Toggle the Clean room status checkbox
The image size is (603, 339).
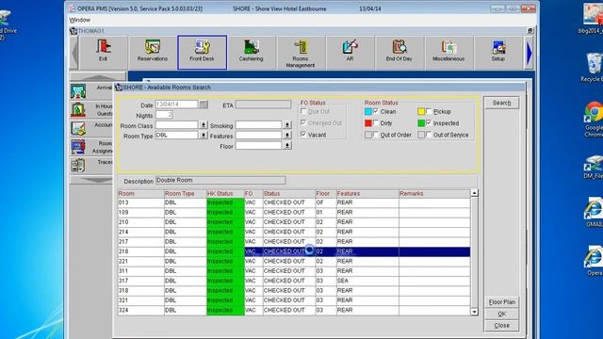[x=376, y=111]
